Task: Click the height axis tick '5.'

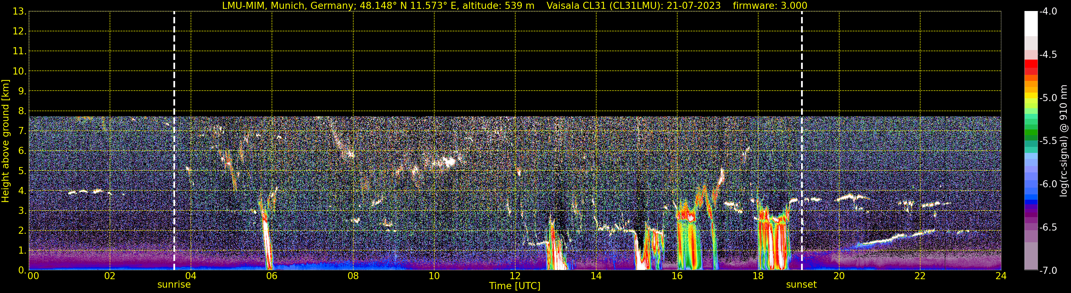Action: (x=22, y=171)
